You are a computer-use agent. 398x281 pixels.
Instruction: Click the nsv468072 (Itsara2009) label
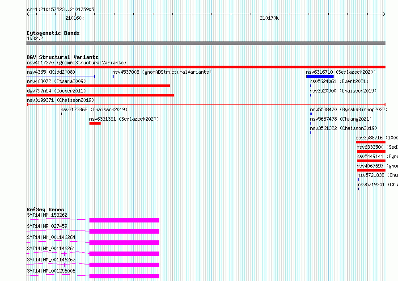tap(56, 81)
